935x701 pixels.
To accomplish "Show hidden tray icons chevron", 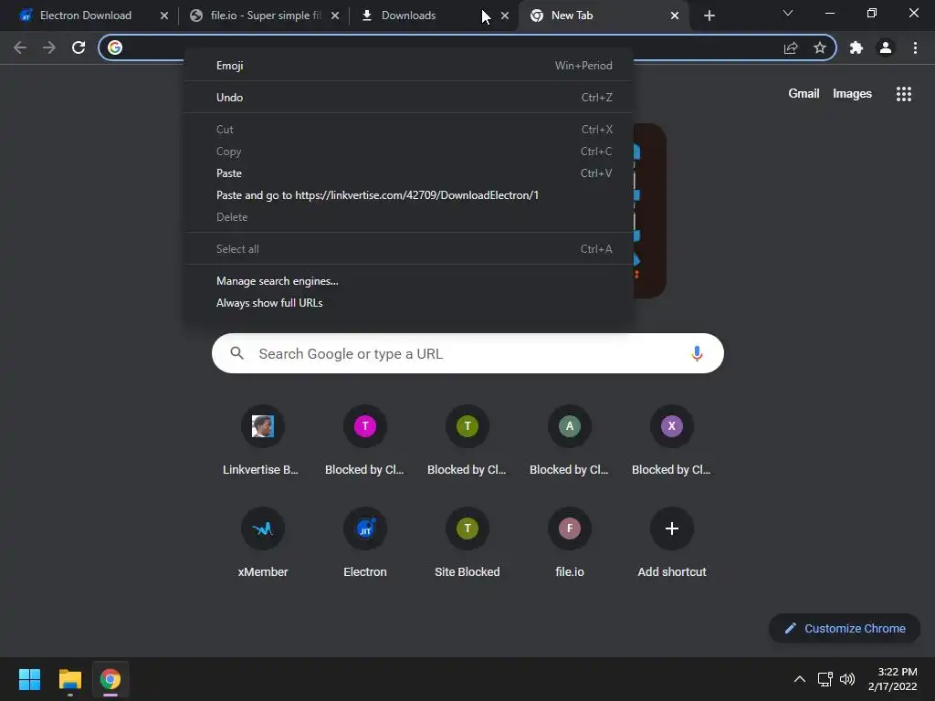I will tap(800, 679).
